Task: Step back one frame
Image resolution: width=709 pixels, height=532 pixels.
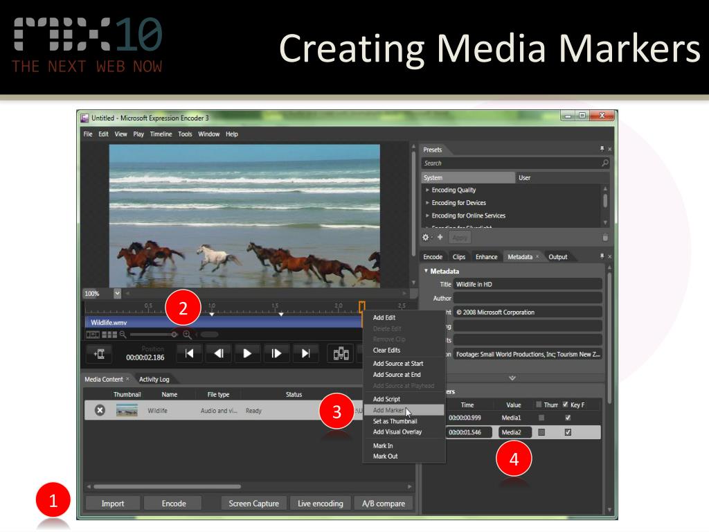Action: coord(218,353)
